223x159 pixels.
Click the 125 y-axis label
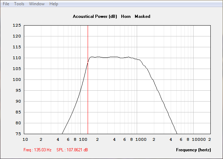17,25
